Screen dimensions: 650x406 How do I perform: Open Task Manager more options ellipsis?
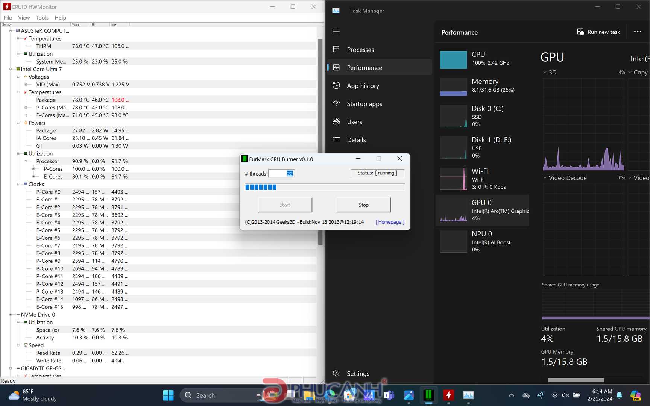tap(638, 32)
